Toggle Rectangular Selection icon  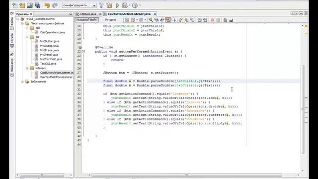point(173,20)
